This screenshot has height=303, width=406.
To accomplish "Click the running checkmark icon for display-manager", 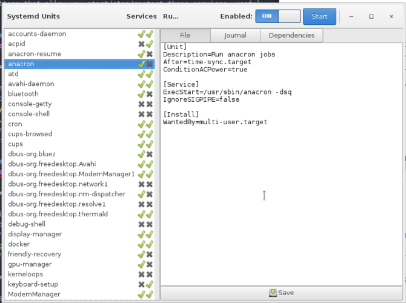I will coord(150,235).
